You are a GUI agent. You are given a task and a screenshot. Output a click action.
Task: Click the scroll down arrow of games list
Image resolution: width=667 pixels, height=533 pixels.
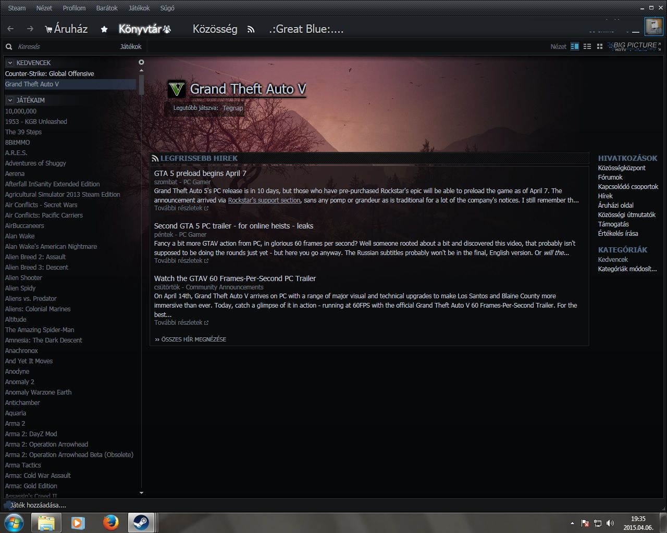[141, 493]
